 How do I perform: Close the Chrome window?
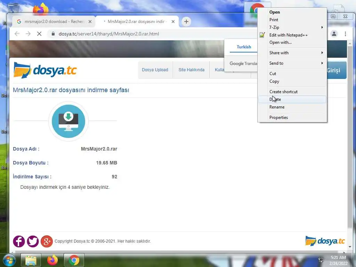tap(345, 16)
